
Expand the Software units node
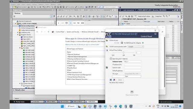pos(18,32)
